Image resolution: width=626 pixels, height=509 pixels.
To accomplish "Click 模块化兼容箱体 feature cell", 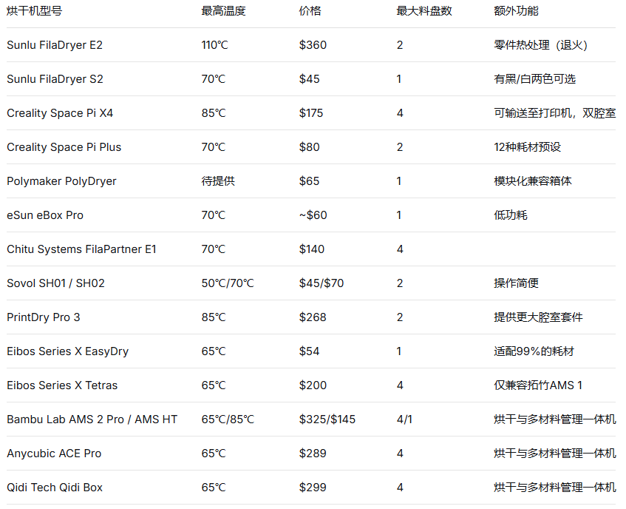I will [x=533, y=181].
